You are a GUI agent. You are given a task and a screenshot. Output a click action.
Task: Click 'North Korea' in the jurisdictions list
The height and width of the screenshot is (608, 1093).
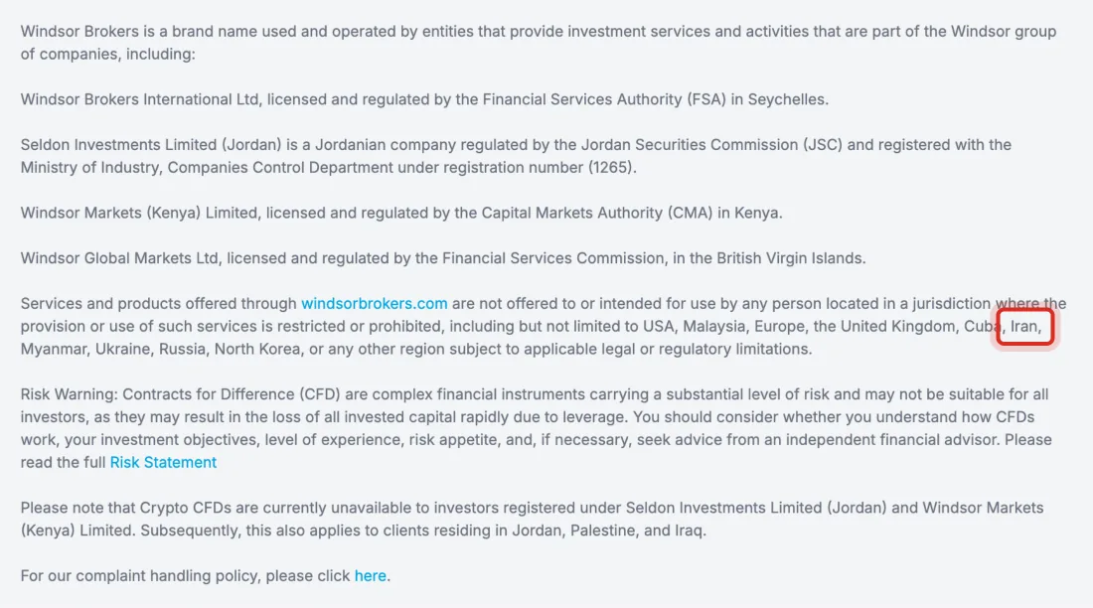coord(257,349)
